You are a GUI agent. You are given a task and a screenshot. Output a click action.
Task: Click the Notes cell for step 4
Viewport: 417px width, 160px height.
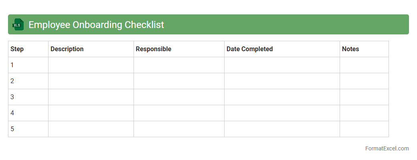(364, 113)
